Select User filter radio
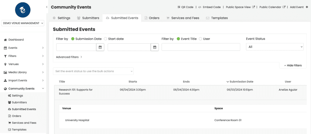The image size is (311, 134). tap(200, 39)
